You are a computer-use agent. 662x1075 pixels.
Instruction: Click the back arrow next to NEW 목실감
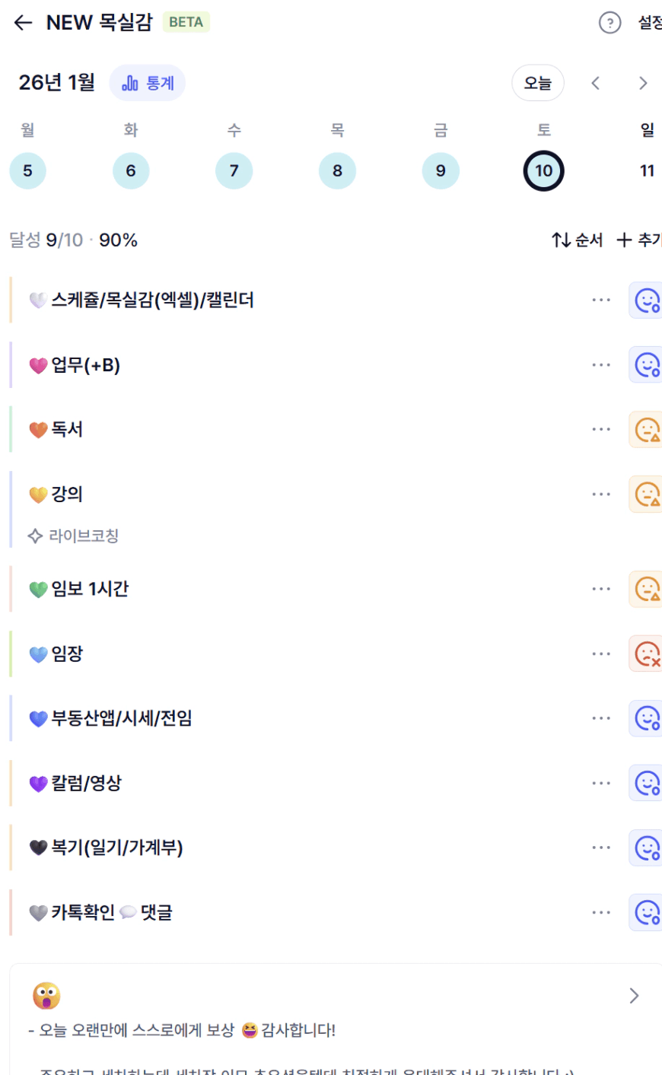23,23
